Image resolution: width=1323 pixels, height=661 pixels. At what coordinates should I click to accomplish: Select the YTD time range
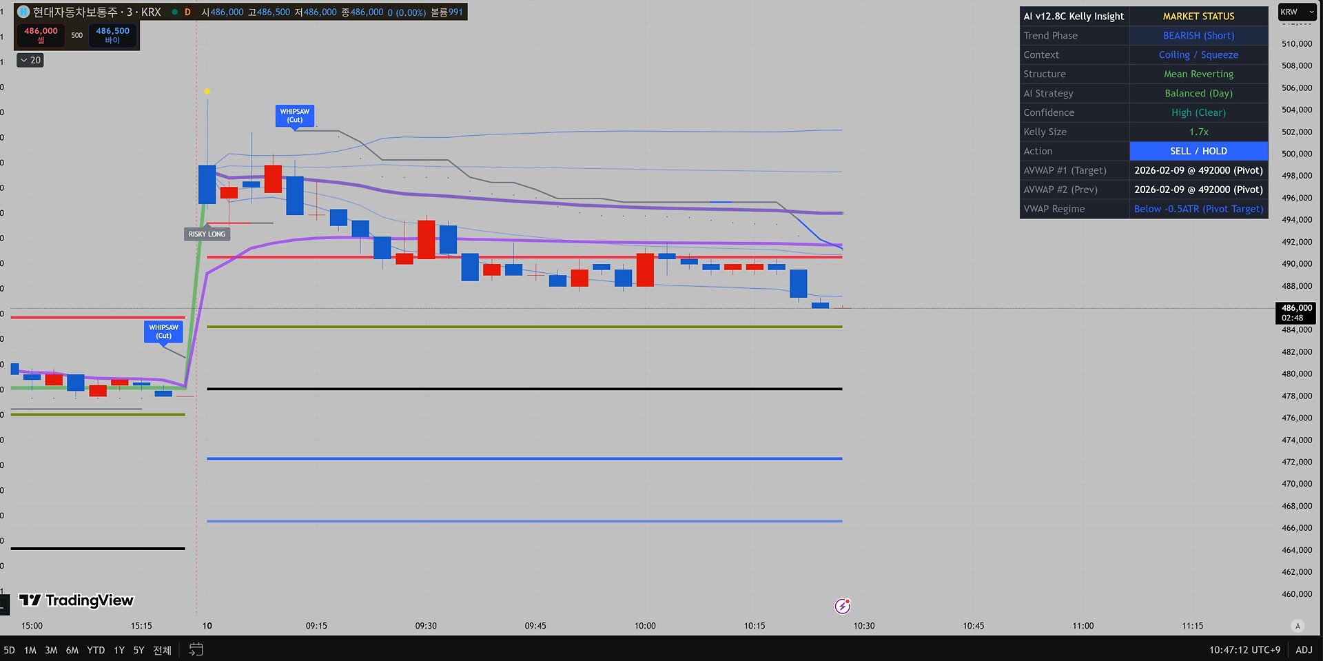pos(96,650)
